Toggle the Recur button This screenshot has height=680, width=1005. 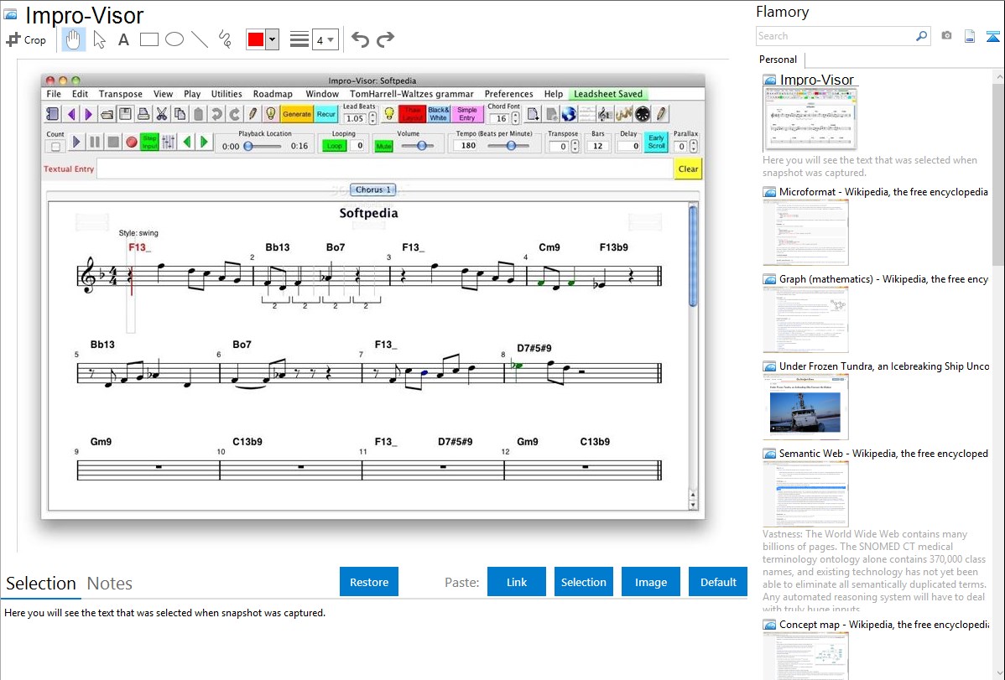click(x=326, y=114)
